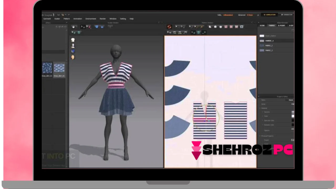Click the grey icon right of blue garment icons
The image size is (336, 189).
click(x=110, y=27)
